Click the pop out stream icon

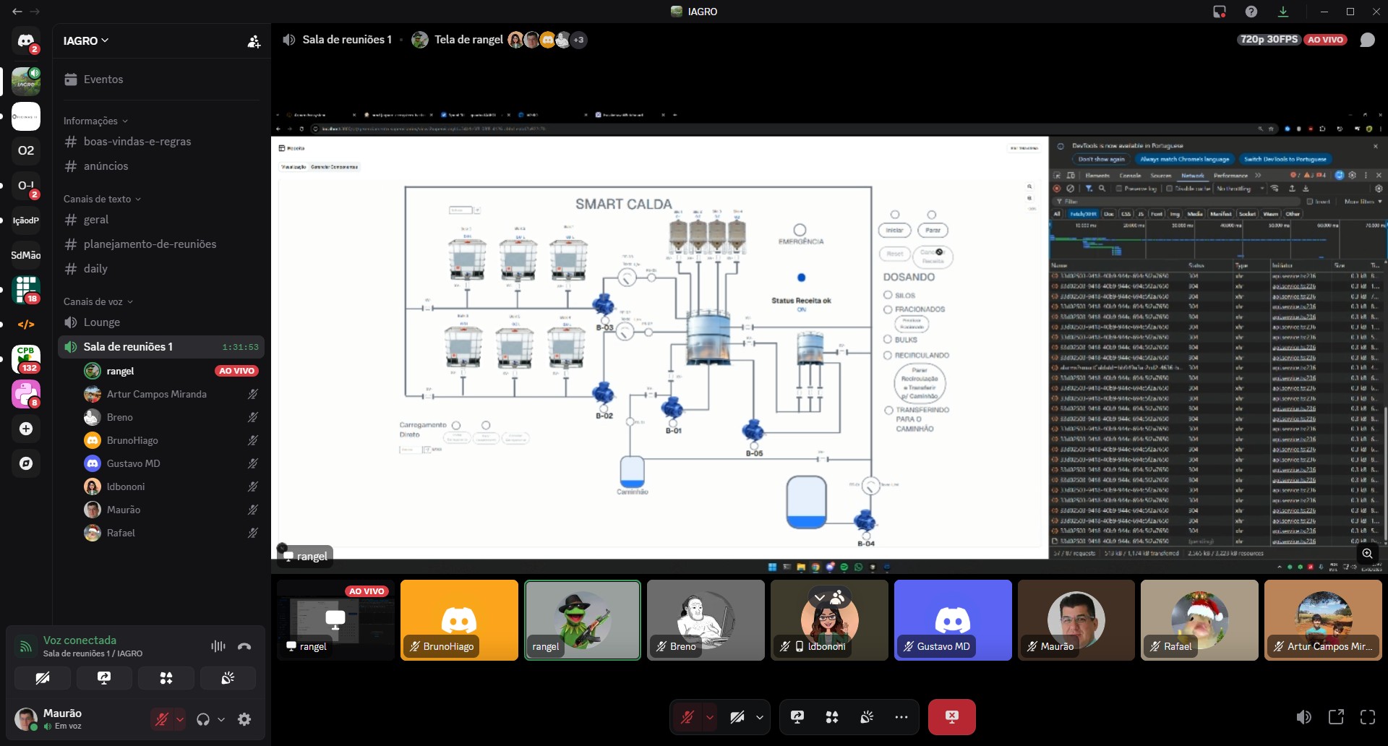click(1336, 717)
